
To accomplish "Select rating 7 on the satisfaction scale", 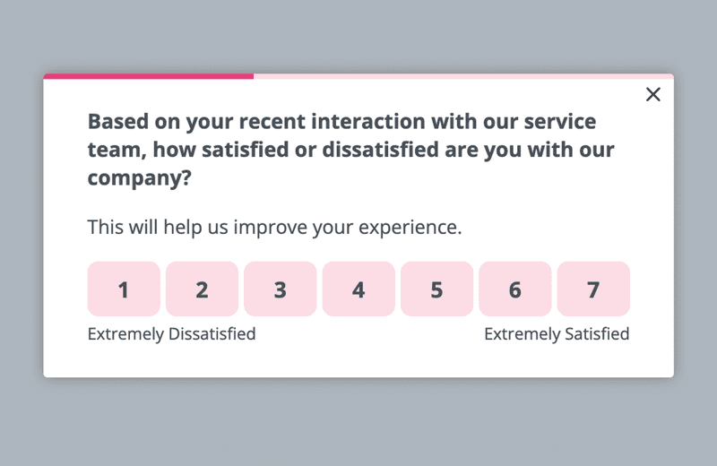I will (593, 289).
